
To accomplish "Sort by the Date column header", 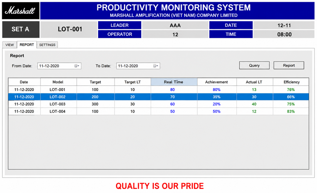I will tap(24, 82).
